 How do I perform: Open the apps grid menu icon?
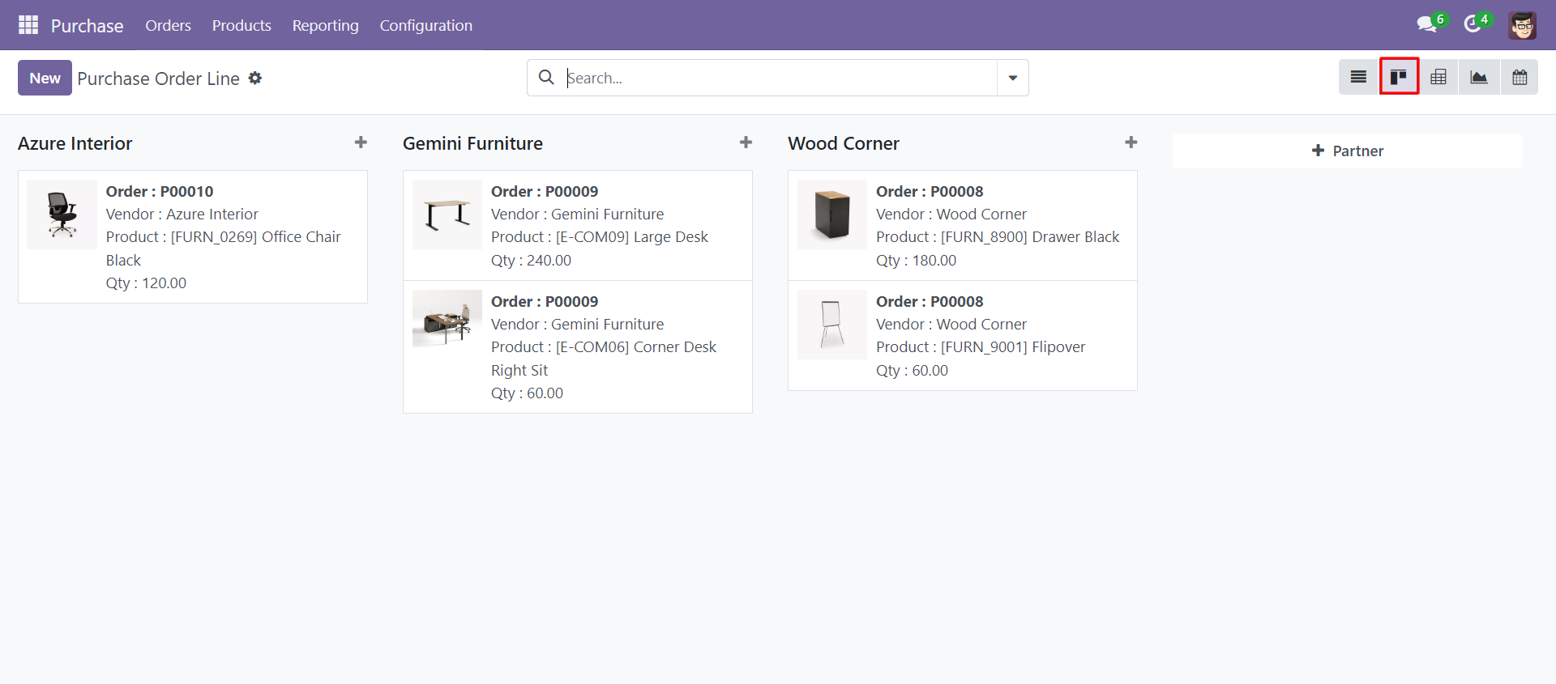(x=28, y=25)
